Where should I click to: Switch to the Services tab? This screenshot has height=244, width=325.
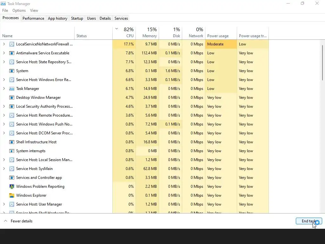click(x=121, y=18)
